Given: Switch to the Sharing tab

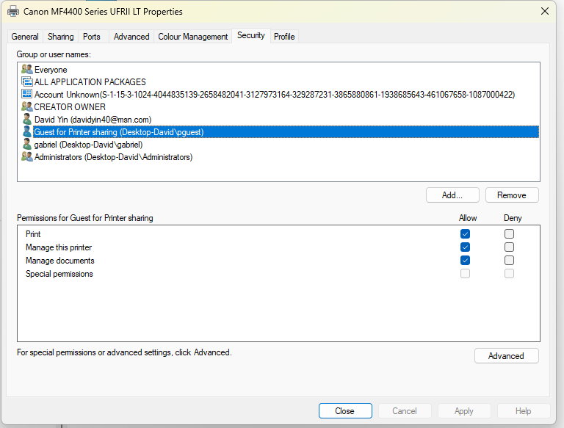Looking at the screenshot, I should click(60, 37).
